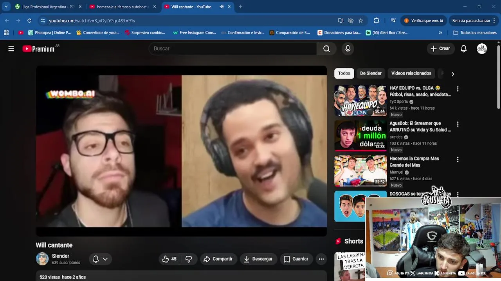Open options for HAY EQUIPO vs. OLGA video

(x=458, y=89)
